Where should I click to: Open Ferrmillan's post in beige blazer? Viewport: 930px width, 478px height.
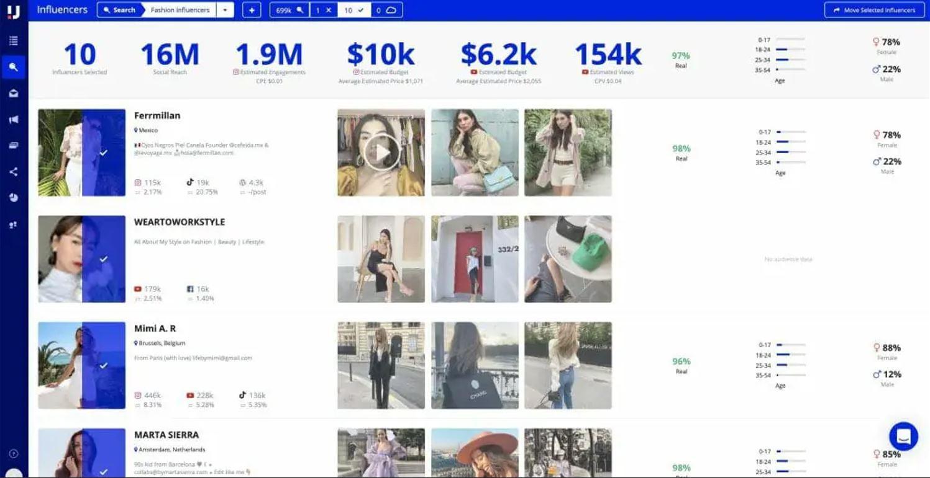click(x=568, y=153)
